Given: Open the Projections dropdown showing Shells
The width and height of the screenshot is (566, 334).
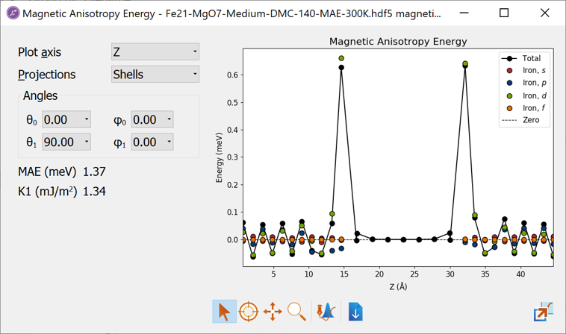Looking at the screenshot, I should click(155, 75).
